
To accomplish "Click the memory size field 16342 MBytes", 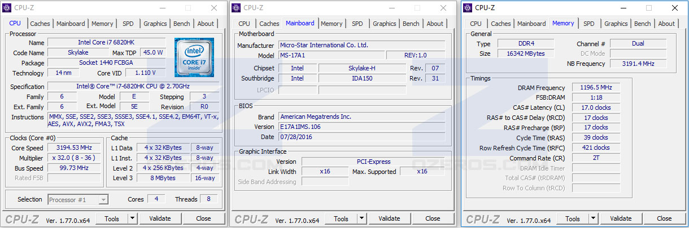I will click(526, 53).
